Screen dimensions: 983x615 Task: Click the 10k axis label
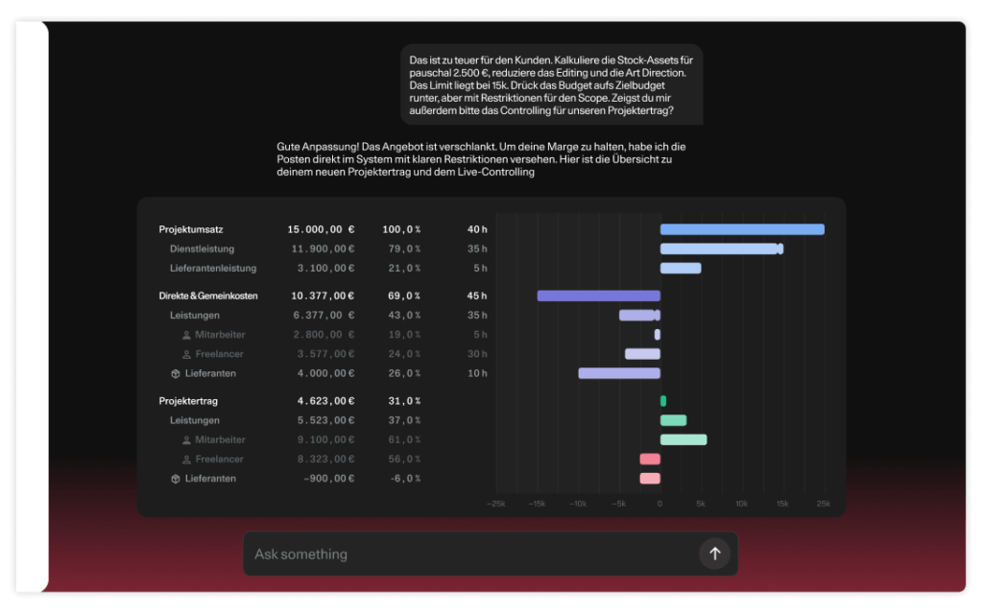tap(742, 504)
